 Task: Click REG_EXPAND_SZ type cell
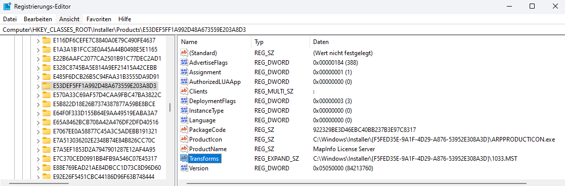277,158
